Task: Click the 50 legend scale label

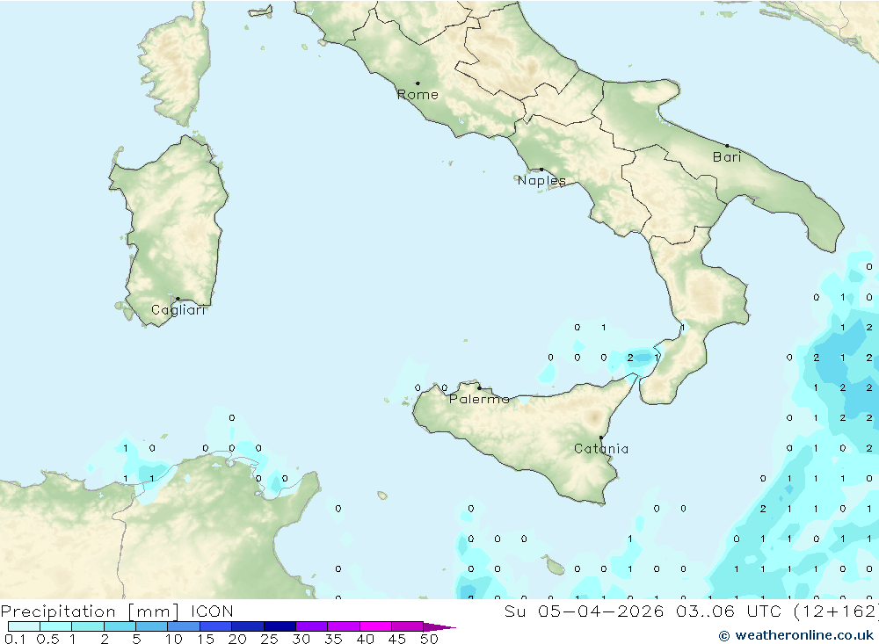Action: click(x=430, y=639)
